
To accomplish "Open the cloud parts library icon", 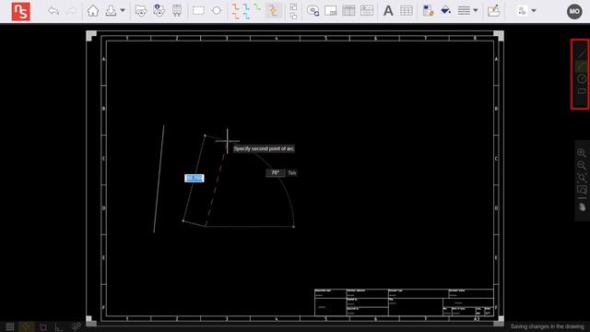I will point(159,10).
